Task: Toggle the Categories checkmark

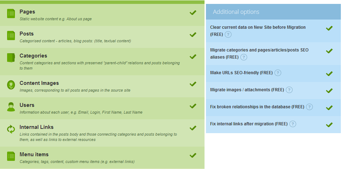Action: [x=193, y=56]
